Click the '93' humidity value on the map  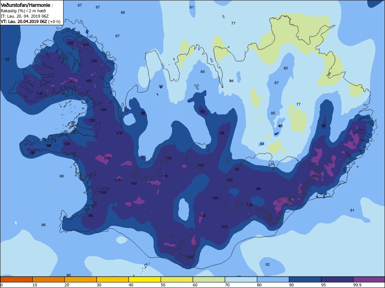(x=7, y=59)
